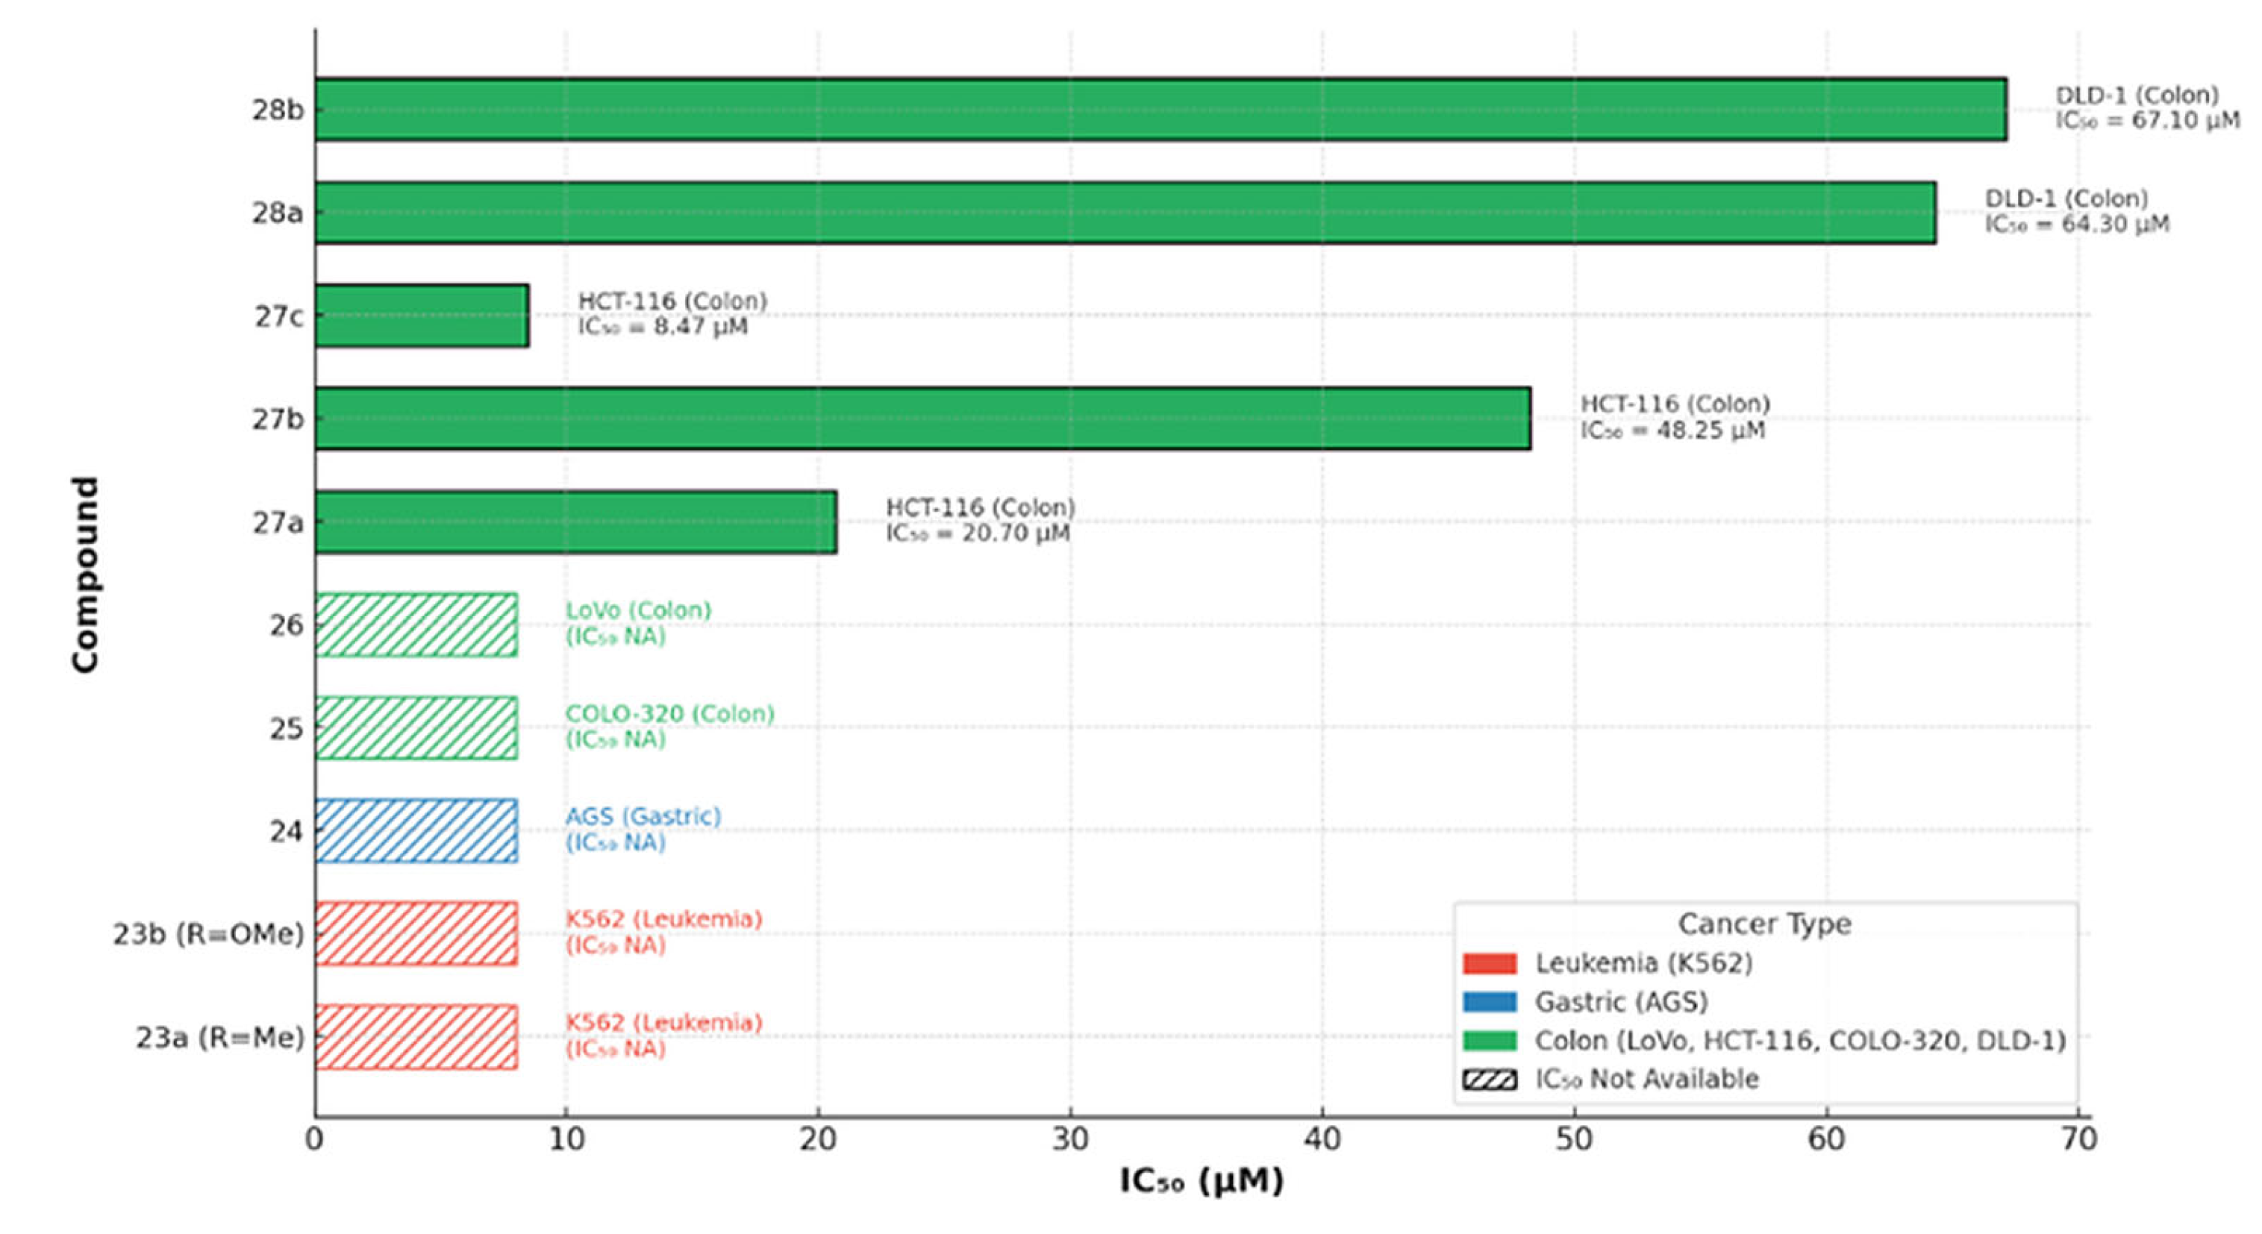
Task: Click the Cancer Type legend title
Action: pos(1764,924)
